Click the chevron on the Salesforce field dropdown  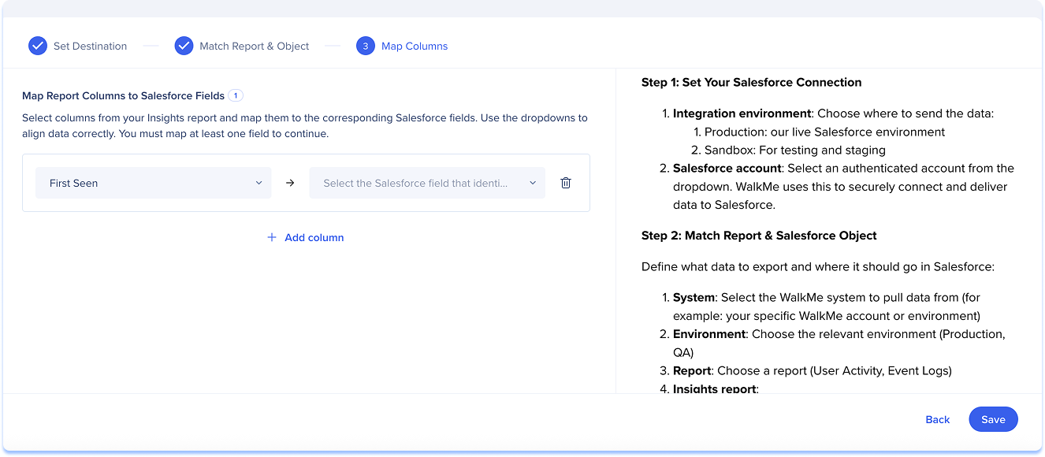coord(533,183)
